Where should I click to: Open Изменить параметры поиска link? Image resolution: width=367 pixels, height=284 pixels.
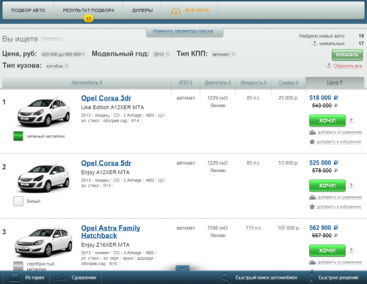pyautogui.click(x=183, y=31)
